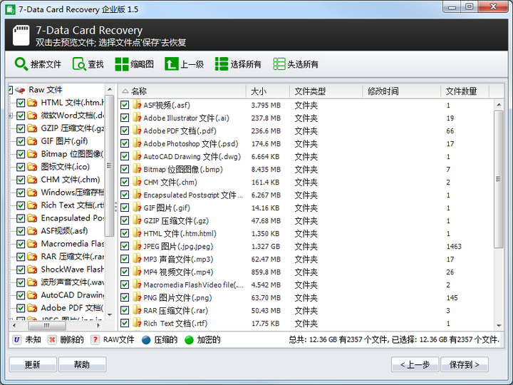
Task: Select the RAR 压缩文件(.rar) list row
Action: (x=306, y=310)
